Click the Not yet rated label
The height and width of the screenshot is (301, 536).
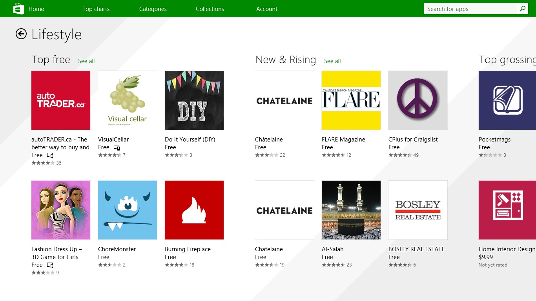click(x=493, y=265)
